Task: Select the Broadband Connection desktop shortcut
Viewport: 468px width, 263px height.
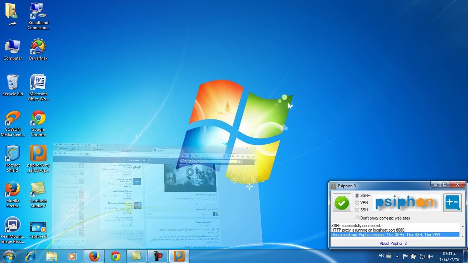Action: point(38,16)
